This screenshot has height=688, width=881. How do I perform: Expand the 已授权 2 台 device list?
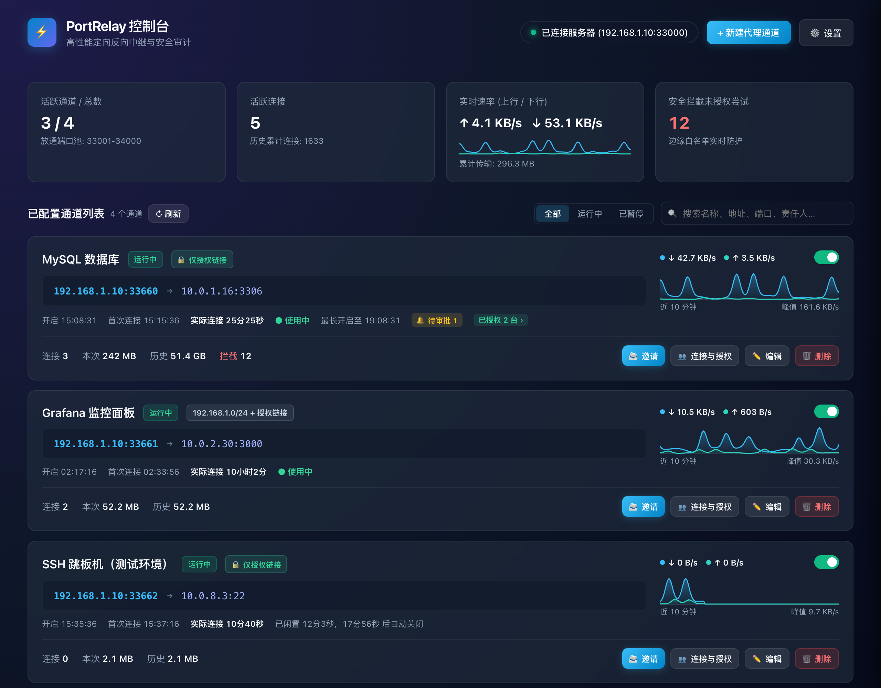click(x=501, y=320)
